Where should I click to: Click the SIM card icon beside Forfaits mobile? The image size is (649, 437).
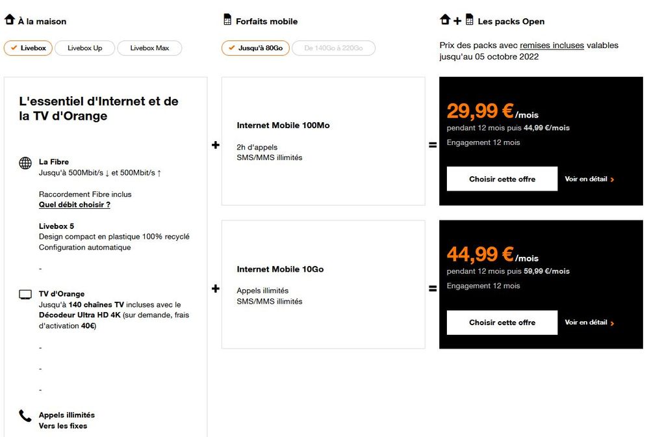(227, 20)
